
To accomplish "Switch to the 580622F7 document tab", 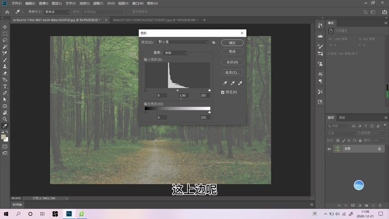I will [x=155, y=20].
